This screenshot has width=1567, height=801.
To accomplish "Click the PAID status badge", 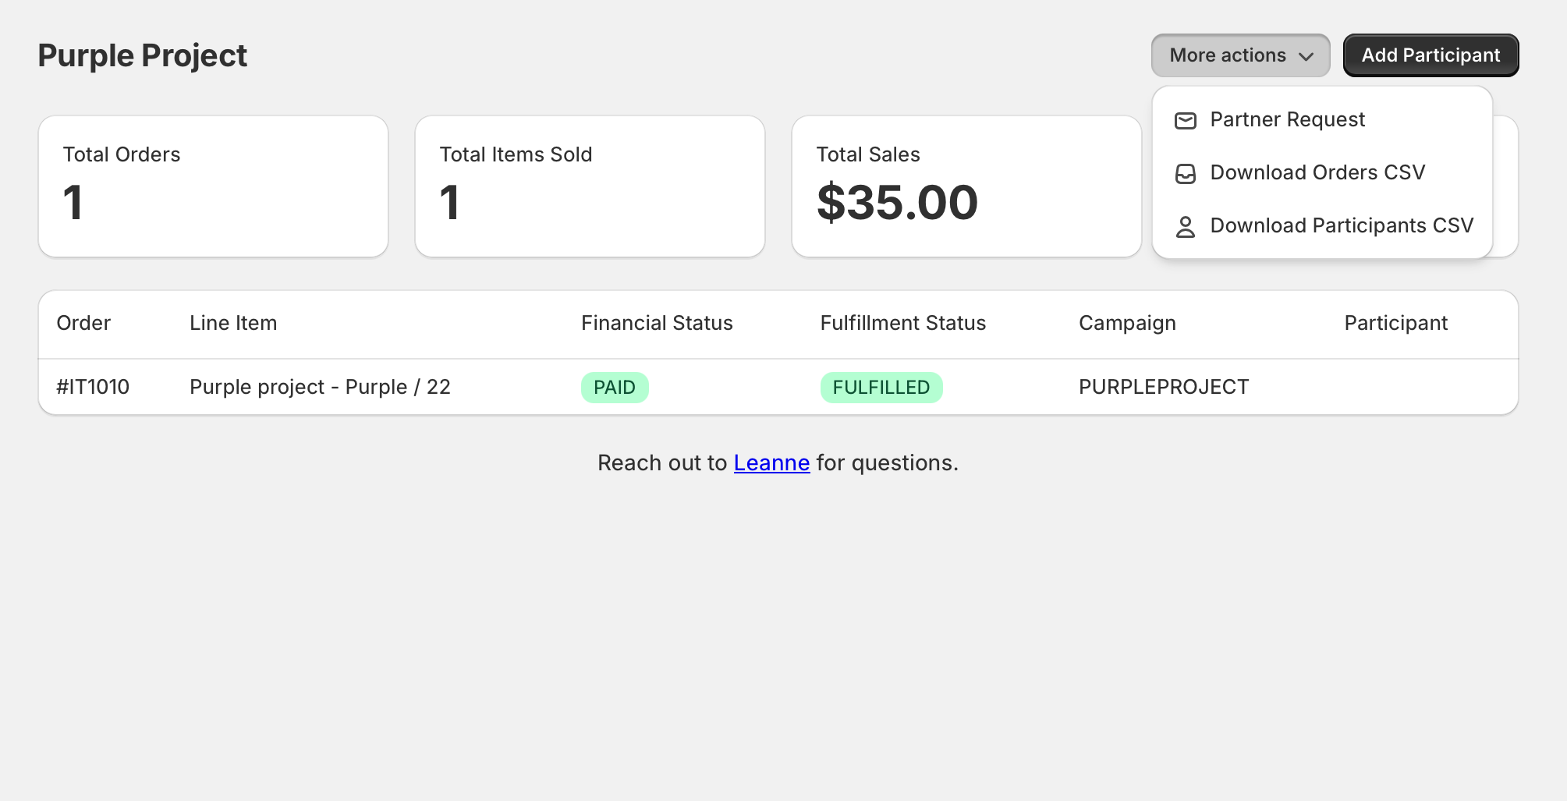I will (615, 387).
